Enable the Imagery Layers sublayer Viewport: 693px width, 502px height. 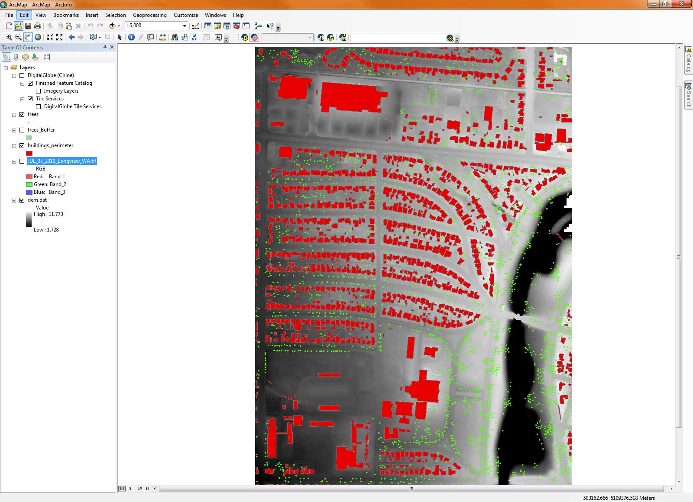pos(39,91)
